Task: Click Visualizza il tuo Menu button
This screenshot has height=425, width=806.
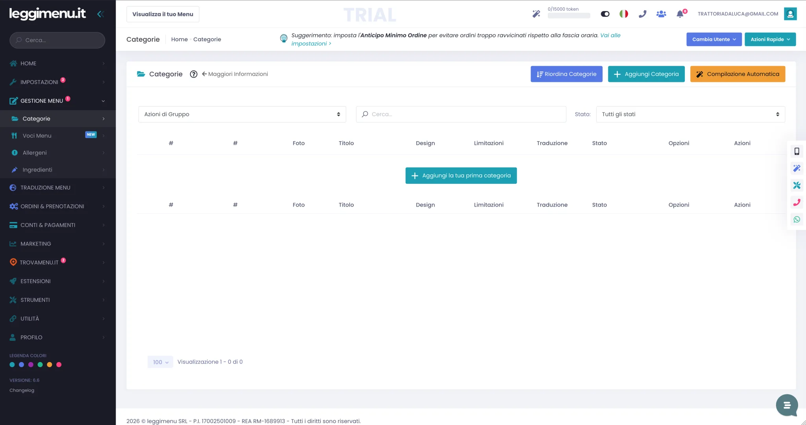Action: 163,14
